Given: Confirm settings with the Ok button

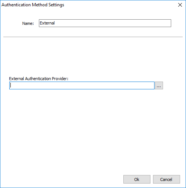Looking at the screenshot, I should point(137,179).
